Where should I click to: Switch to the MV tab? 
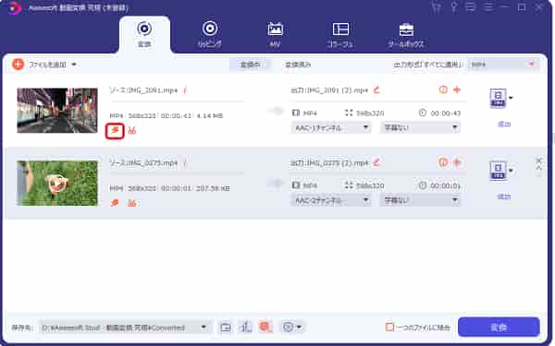(275, 34)
